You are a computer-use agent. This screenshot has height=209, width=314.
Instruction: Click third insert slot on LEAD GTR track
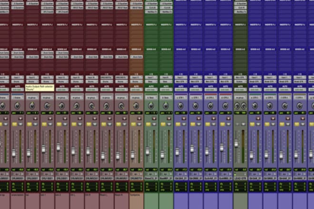tap(240, 12)
